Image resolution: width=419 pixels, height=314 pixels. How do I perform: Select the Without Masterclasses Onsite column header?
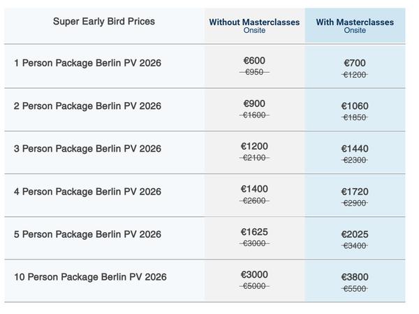254,25
